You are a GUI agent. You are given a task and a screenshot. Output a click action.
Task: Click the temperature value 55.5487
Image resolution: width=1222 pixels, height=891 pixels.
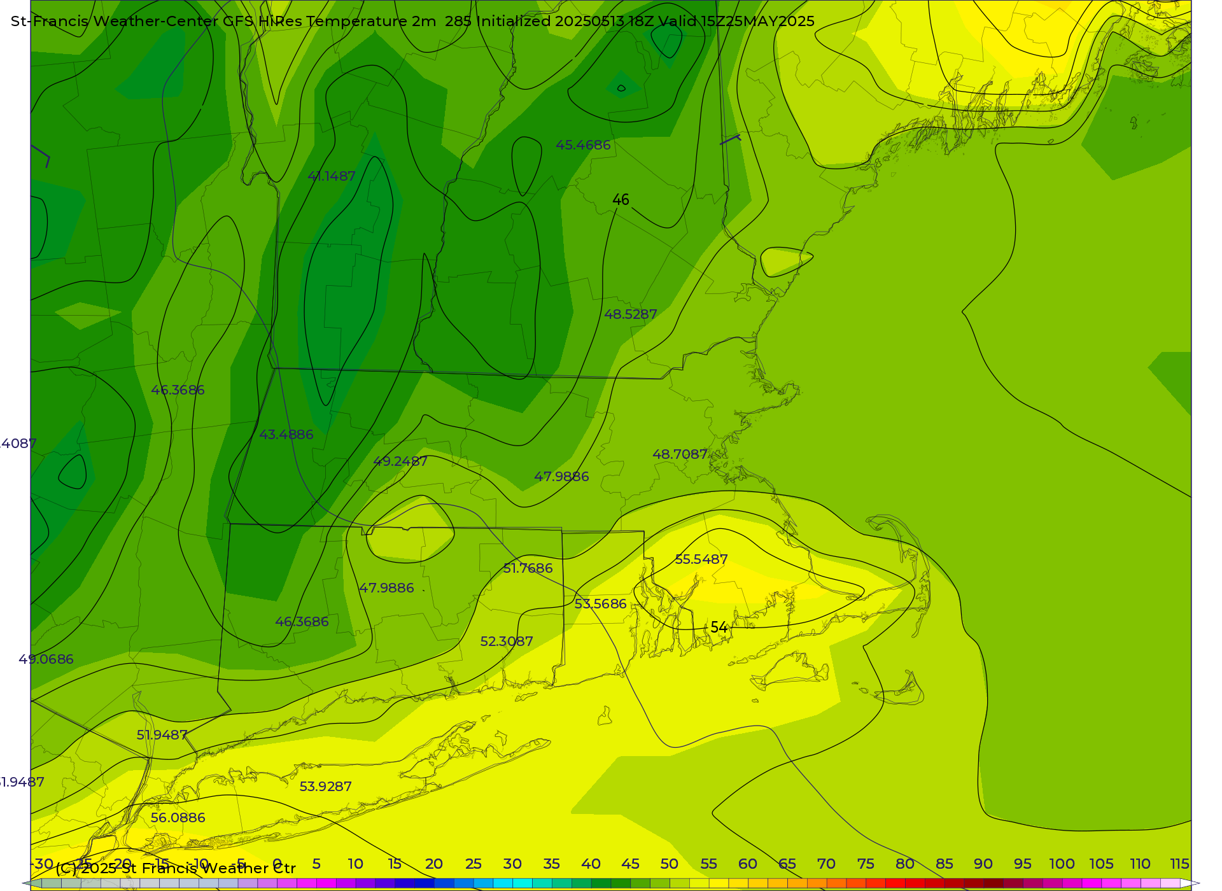701,559
